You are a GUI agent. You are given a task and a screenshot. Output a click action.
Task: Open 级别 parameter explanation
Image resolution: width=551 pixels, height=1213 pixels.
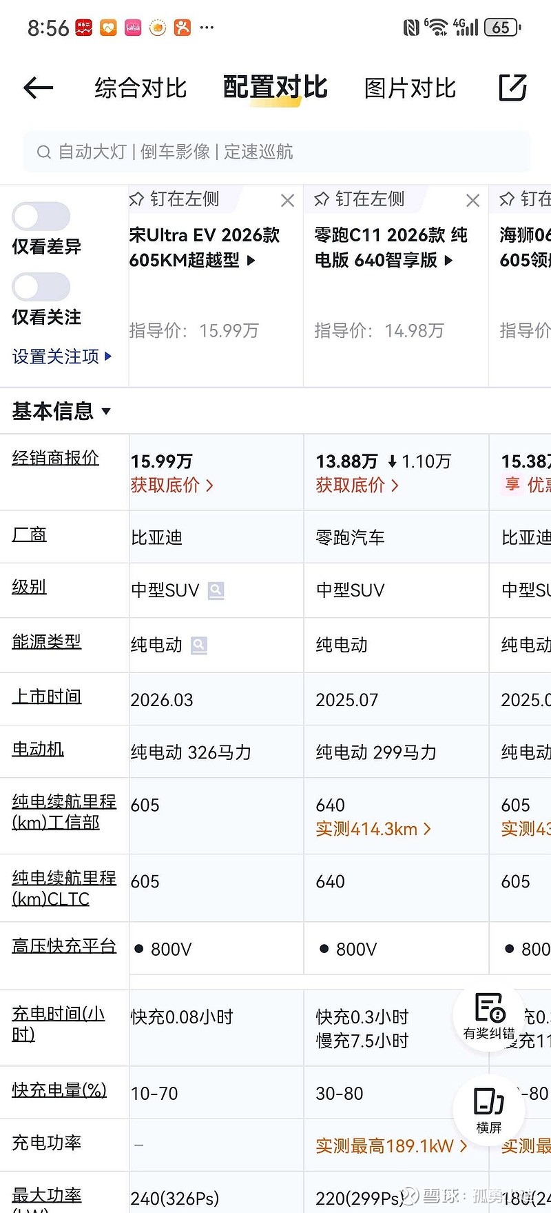[29, 587]
